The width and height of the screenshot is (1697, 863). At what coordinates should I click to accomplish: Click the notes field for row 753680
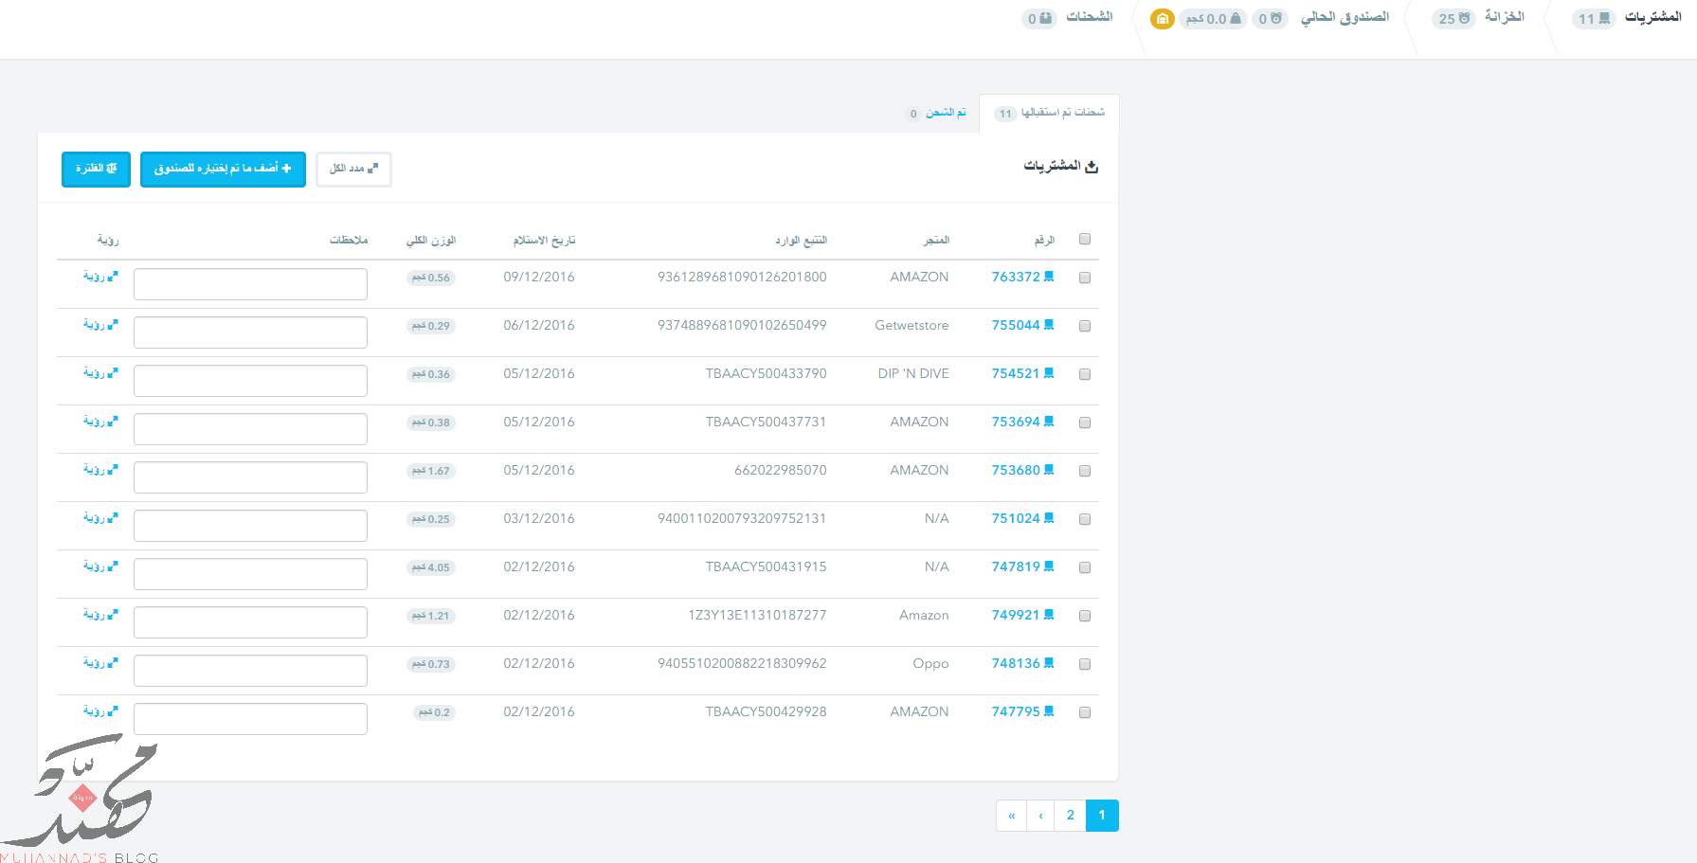tap(250, 477)
